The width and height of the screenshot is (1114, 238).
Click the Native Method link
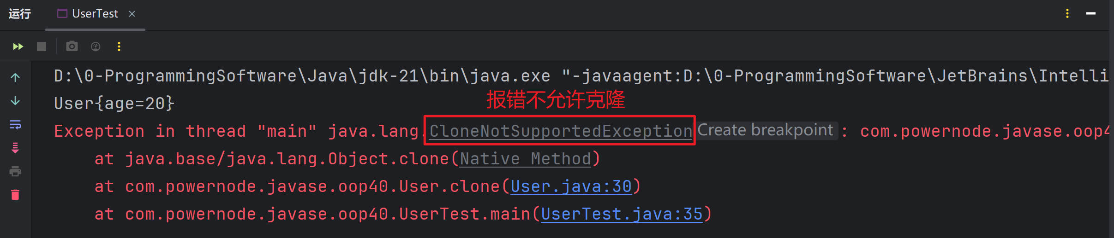coord(525,159)
